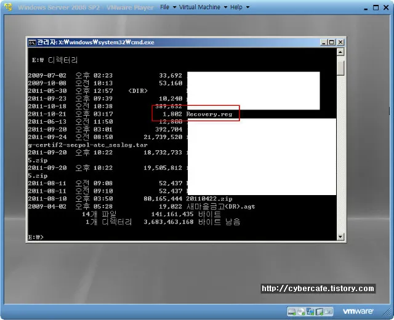
Task: Click the <DIR> entry marker
Action: pos(138,91)
